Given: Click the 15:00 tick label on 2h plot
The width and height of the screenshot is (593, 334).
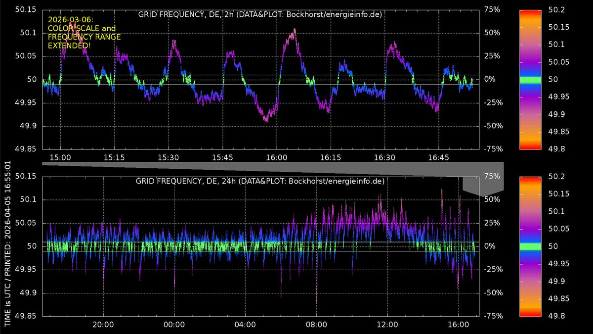Looking at the screenshot, I should click(x=60, y=157).
